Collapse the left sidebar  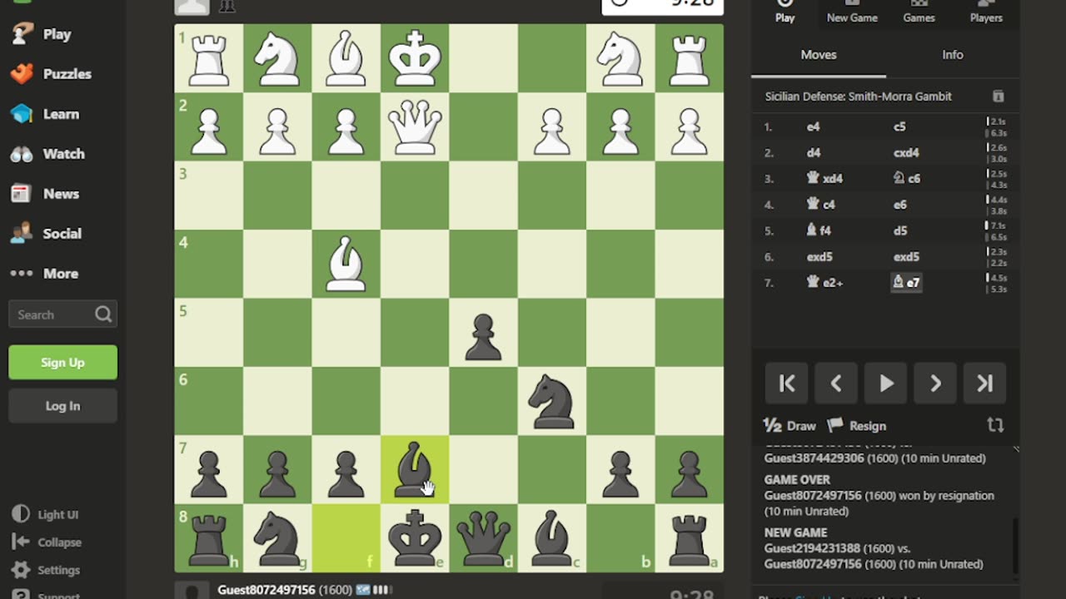(x=47, y=542)
